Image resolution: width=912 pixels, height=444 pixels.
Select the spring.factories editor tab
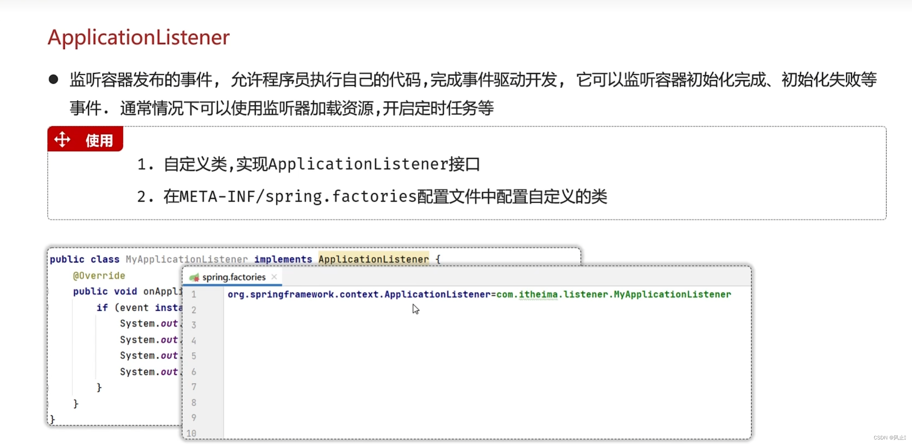(233, 277)
